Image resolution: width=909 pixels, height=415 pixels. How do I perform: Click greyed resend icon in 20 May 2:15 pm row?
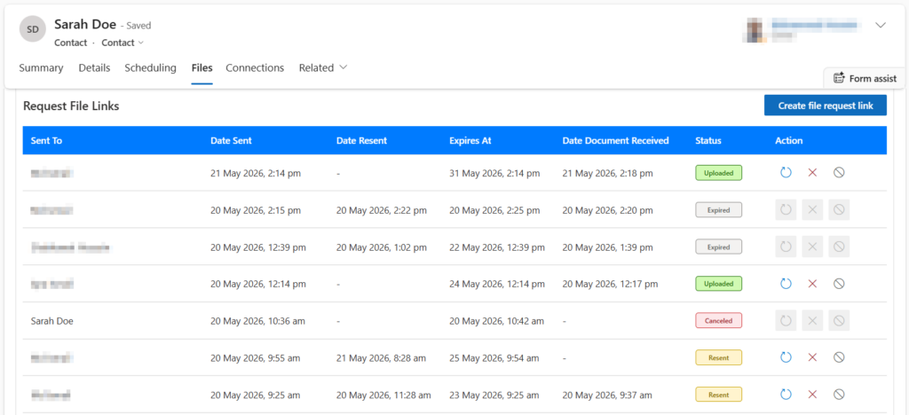click(786, 209)
